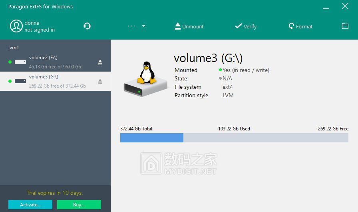Click the lvm1 disk group header
358x212 pixels.
coord(14,48)
